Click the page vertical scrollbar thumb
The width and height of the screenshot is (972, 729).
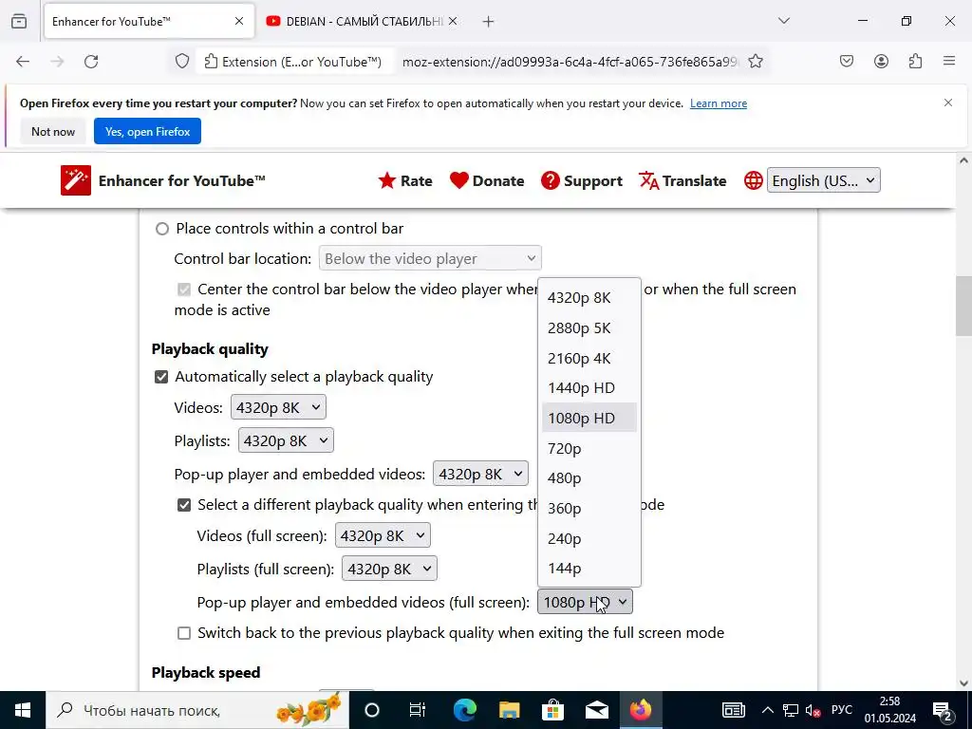963,306
